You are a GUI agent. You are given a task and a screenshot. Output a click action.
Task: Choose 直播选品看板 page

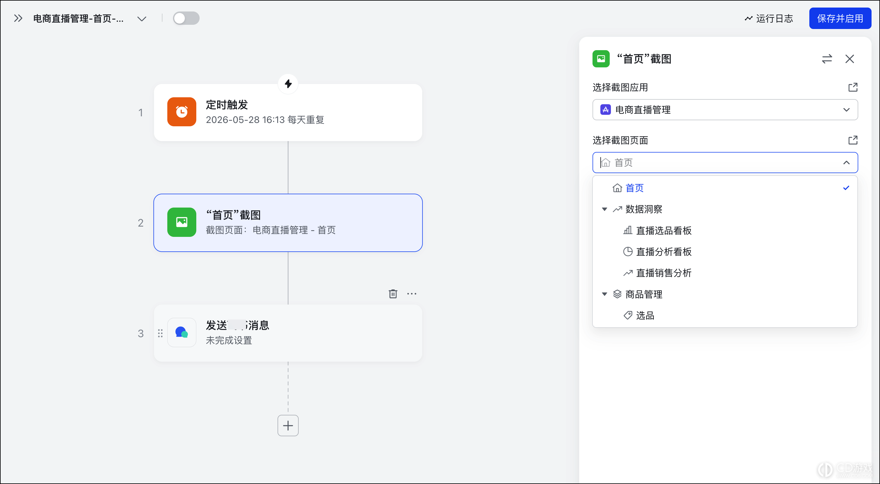click(x=664, y=231)
